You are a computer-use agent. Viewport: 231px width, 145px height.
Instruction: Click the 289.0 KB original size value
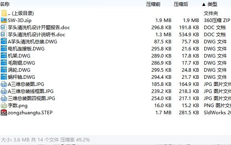coord(161,56)
